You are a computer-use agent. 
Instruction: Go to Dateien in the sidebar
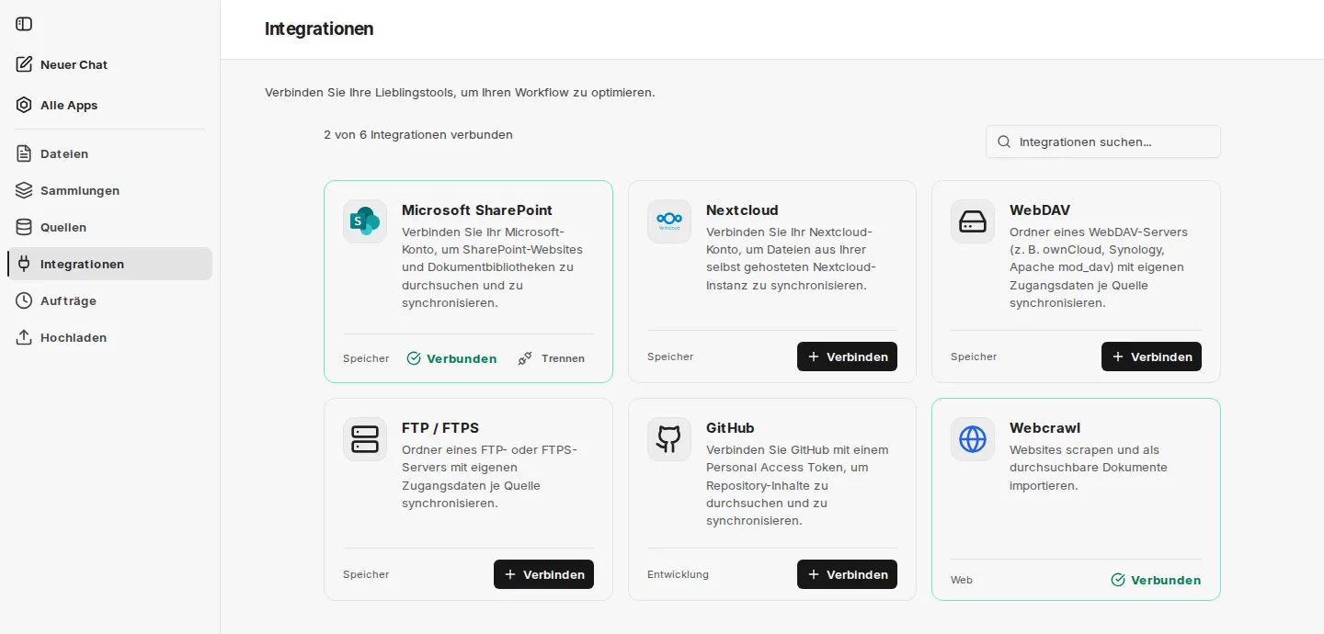tap(109, 153)
